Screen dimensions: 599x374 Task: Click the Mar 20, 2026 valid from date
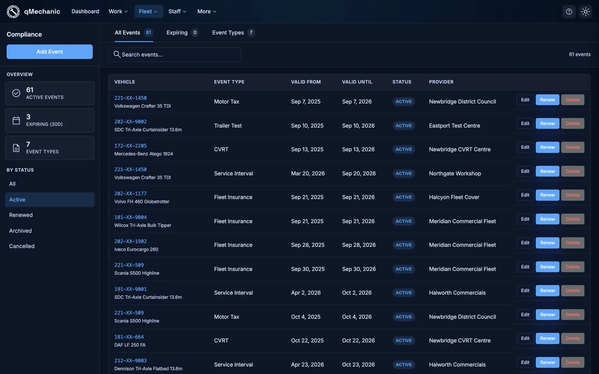[308, 173]
